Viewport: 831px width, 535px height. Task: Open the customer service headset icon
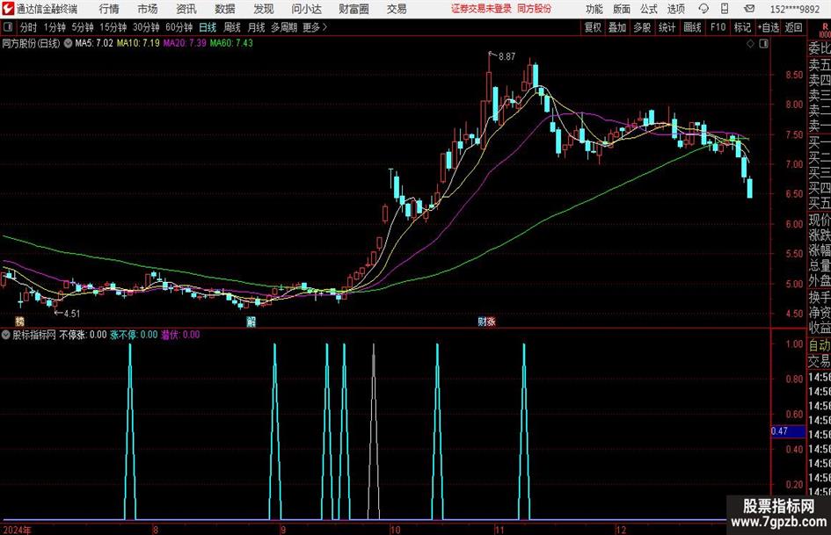click(x=703, y=9)
